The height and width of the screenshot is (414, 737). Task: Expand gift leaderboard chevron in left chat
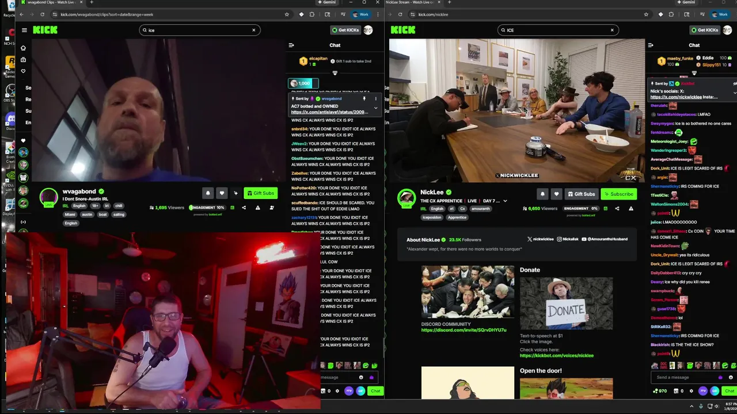[x=335, y=73]
